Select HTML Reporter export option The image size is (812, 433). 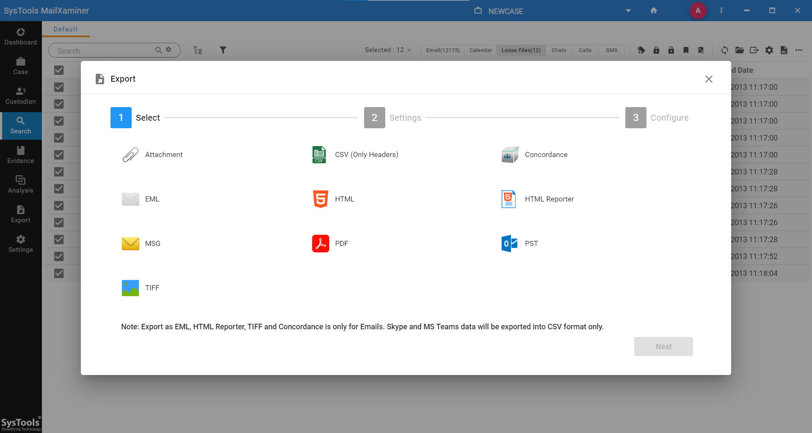(x=538, y=199)
